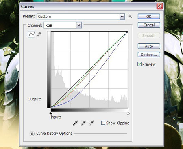Pick the black point eyedropper

[x=75, y=123]
